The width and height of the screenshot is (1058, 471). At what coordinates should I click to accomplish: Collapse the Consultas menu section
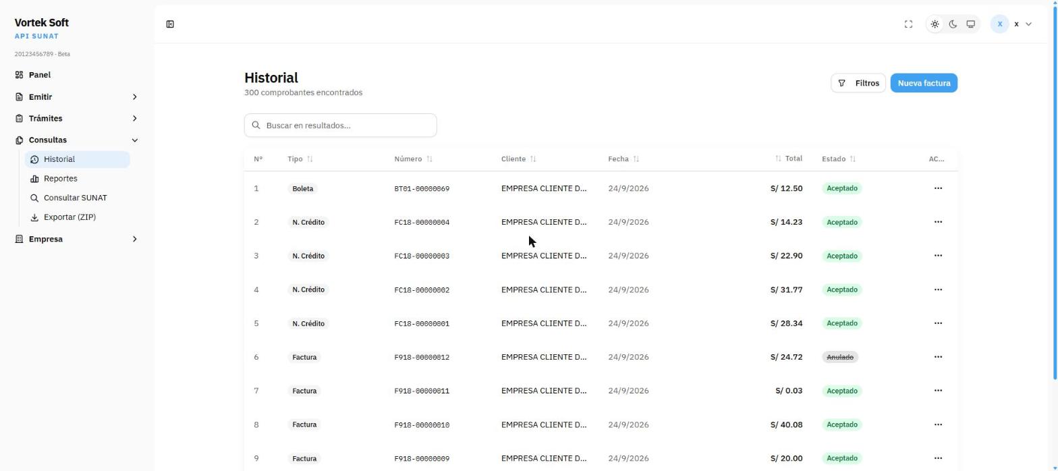click(x=76, y=140)
